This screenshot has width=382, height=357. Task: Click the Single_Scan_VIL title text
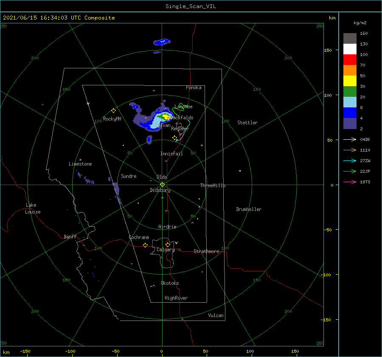tap(191, 6)
